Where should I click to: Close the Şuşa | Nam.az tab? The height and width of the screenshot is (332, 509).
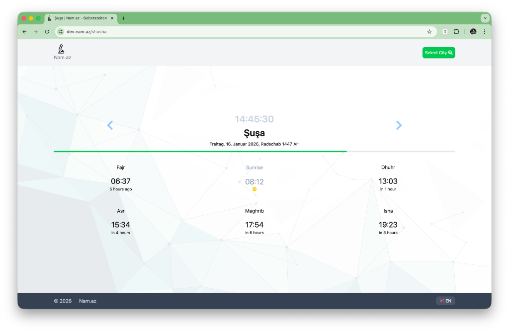click(112, 18)
